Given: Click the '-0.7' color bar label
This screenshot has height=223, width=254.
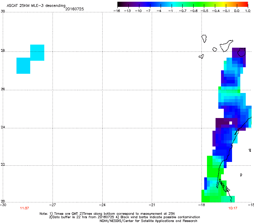Looking at the screenshot, I should click(x=183, y=11).
